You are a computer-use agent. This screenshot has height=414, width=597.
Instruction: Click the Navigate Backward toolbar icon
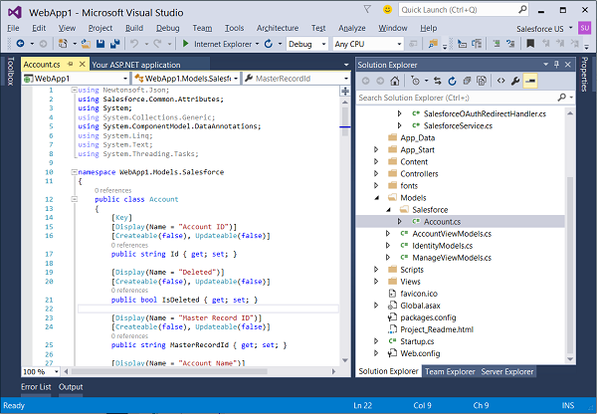coord(20,44)
